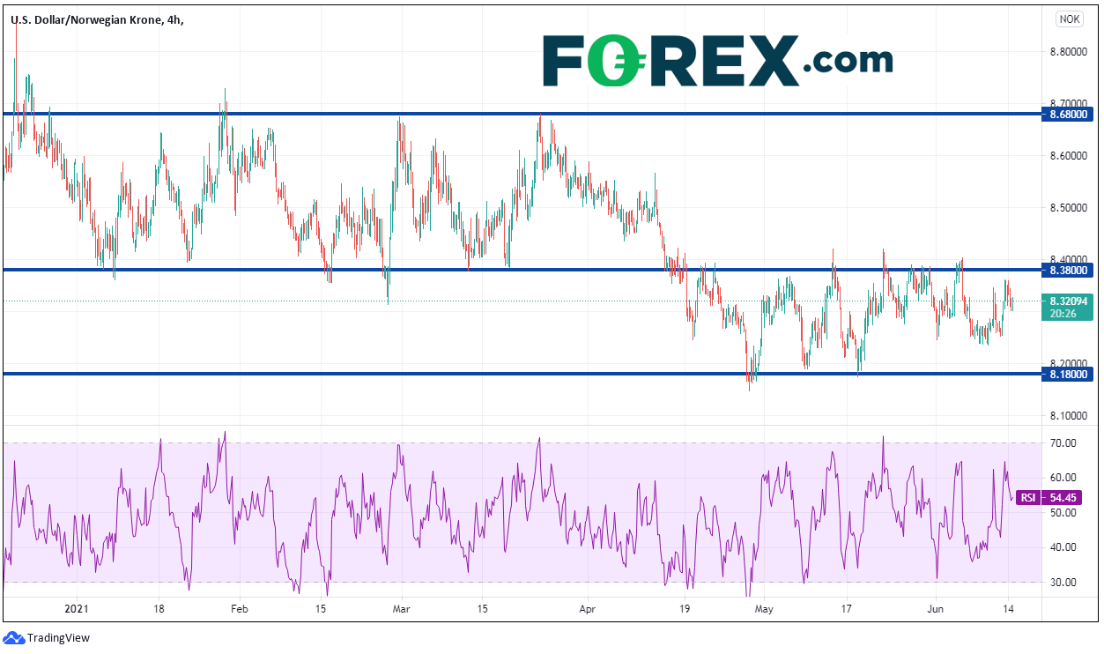The width and height of the screenshot is (1104, 654).
Task: Click the 50.00 RSI axis label
Action: tap(1063, 512)
